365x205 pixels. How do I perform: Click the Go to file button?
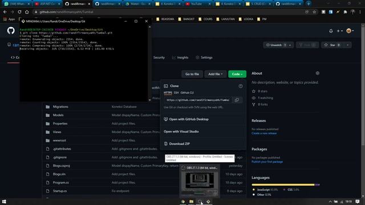click(x=192, y=74)
